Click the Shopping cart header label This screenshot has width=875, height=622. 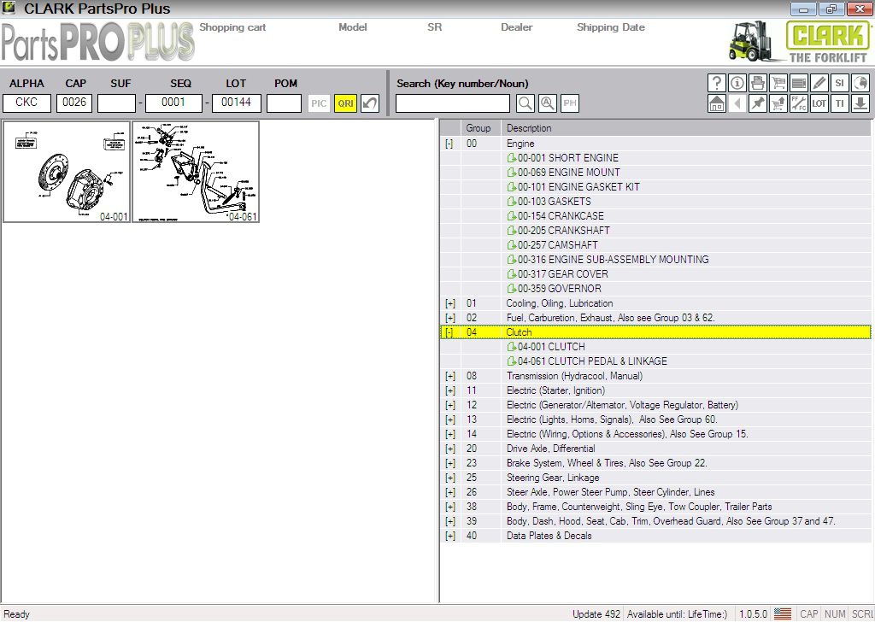[x=232, y=27]
